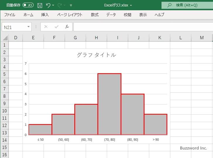Toggle the AutoSave switch
This screenshot has width=213, height=158.
point(28,5)
